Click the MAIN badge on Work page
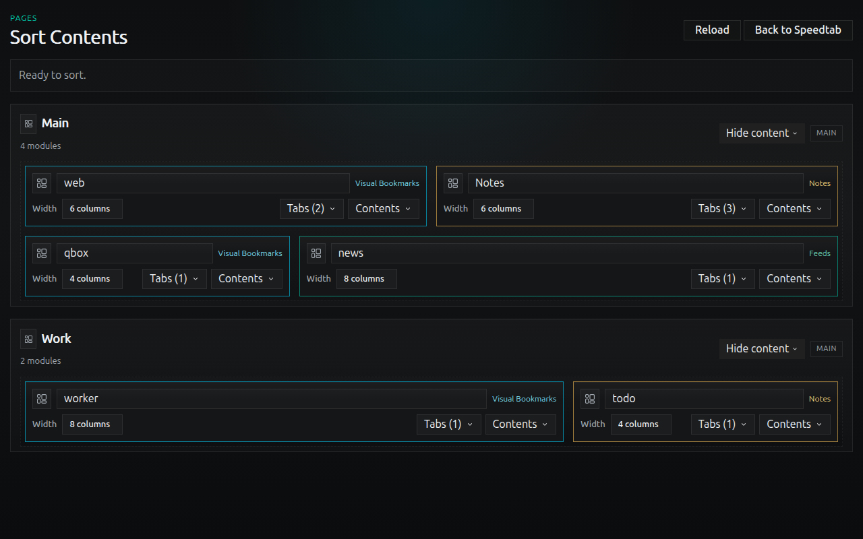863x539 pixels. (x=827, y=348)
